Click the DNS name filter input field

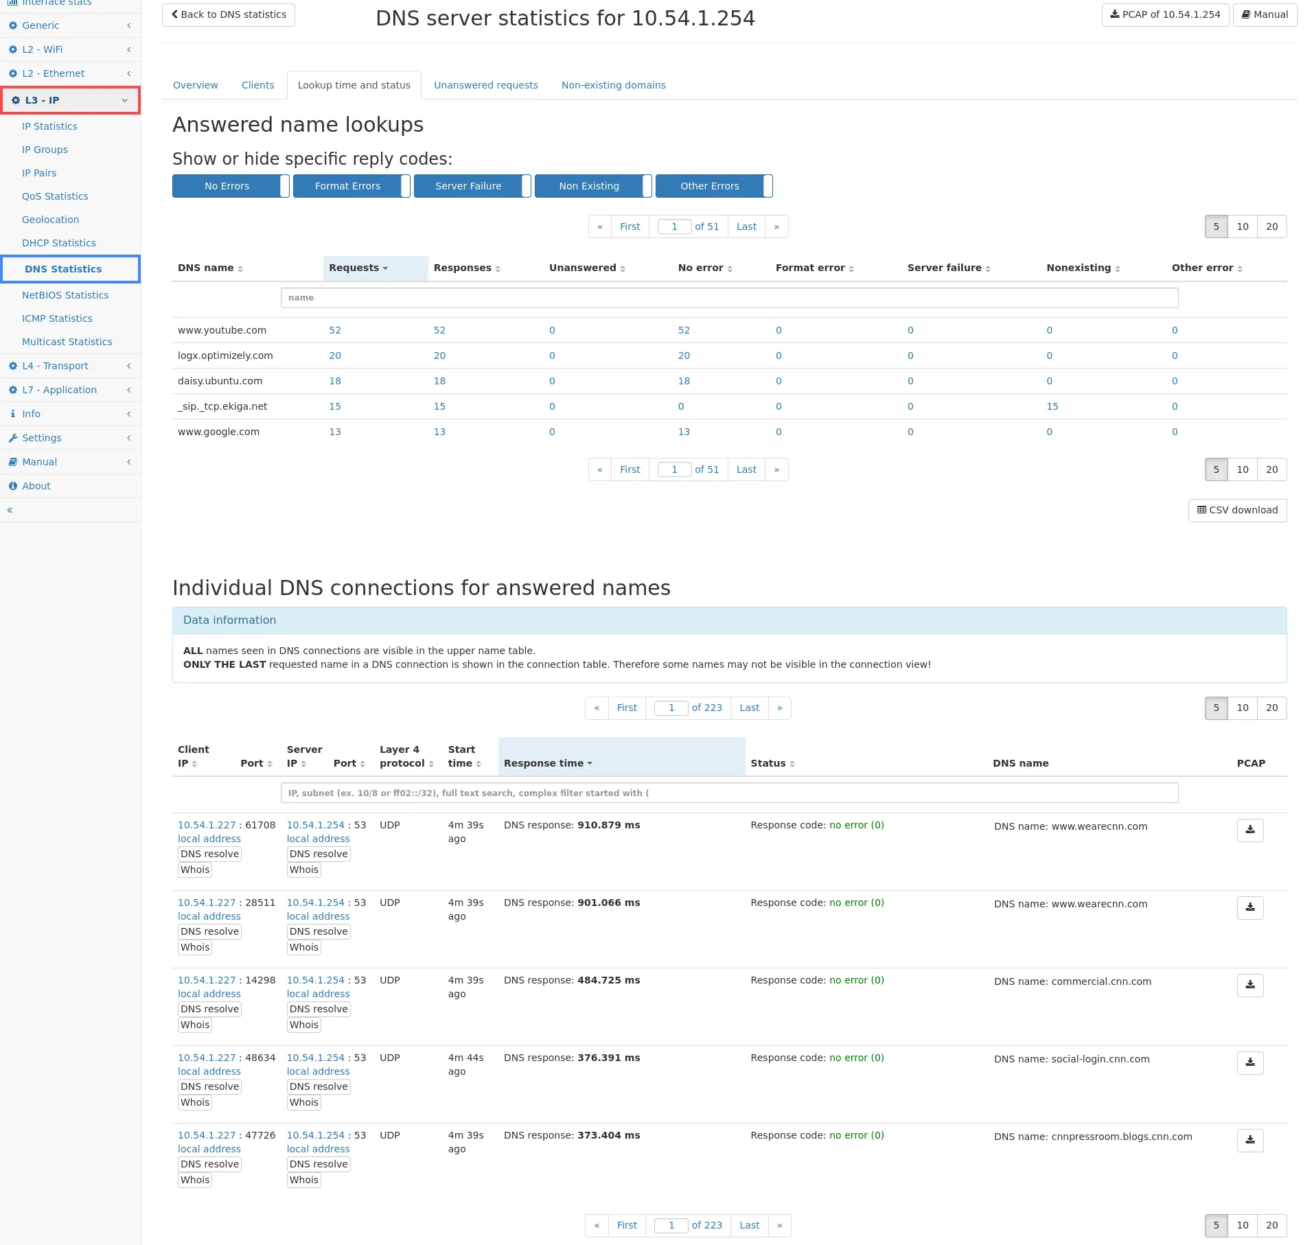[728, 298]
